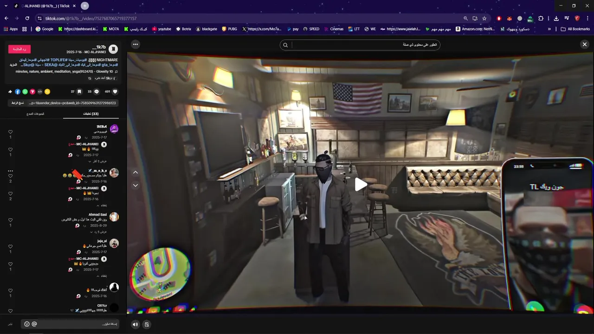Open the MetaMask fox extension
594x334 pixels.
click(510, 19)
